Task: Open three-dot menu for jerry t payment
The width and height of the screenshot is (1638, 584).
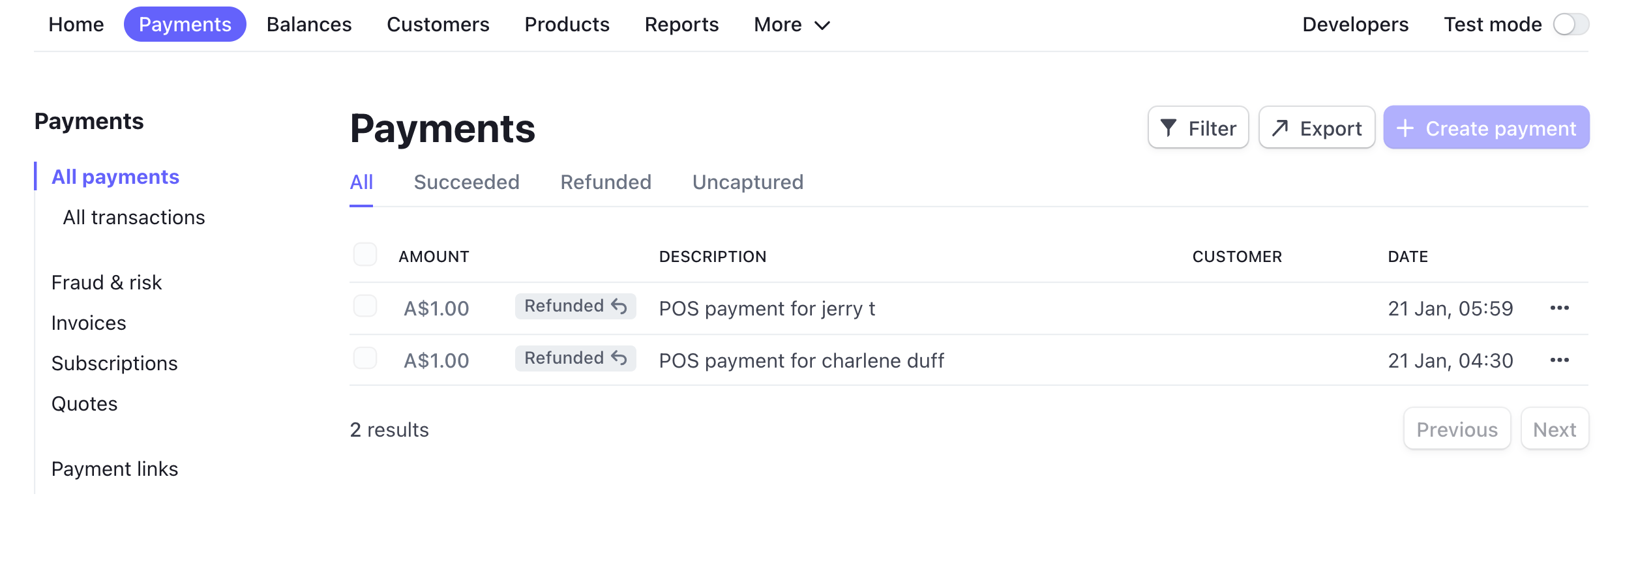Action: point(1559,308)
